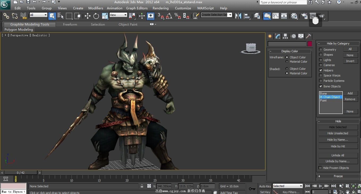Click the Mirror tool

238,16
